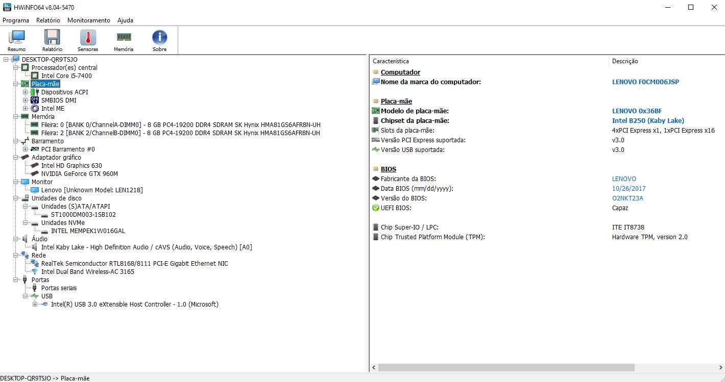Click the green UEFI BIOS check icon
This screenshot has height=382, width=725.
376,208
